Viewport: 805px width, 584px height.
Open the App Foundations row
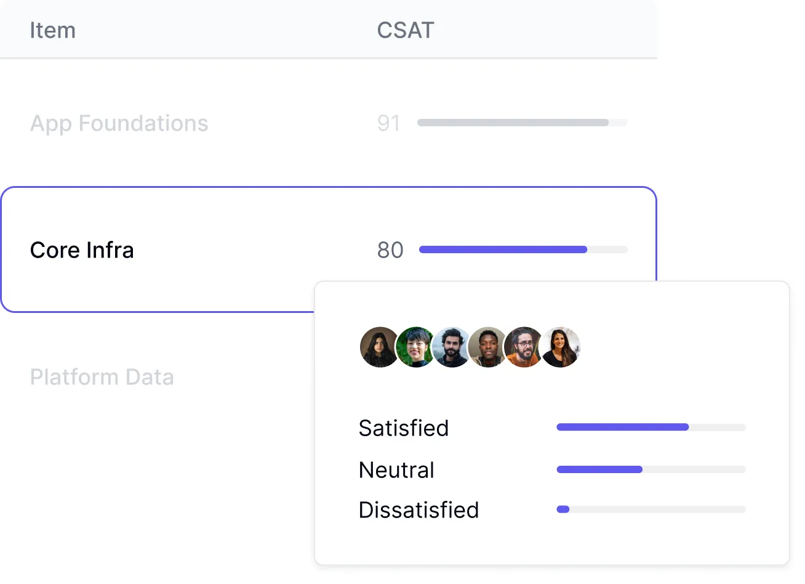[x=119, y=123]
